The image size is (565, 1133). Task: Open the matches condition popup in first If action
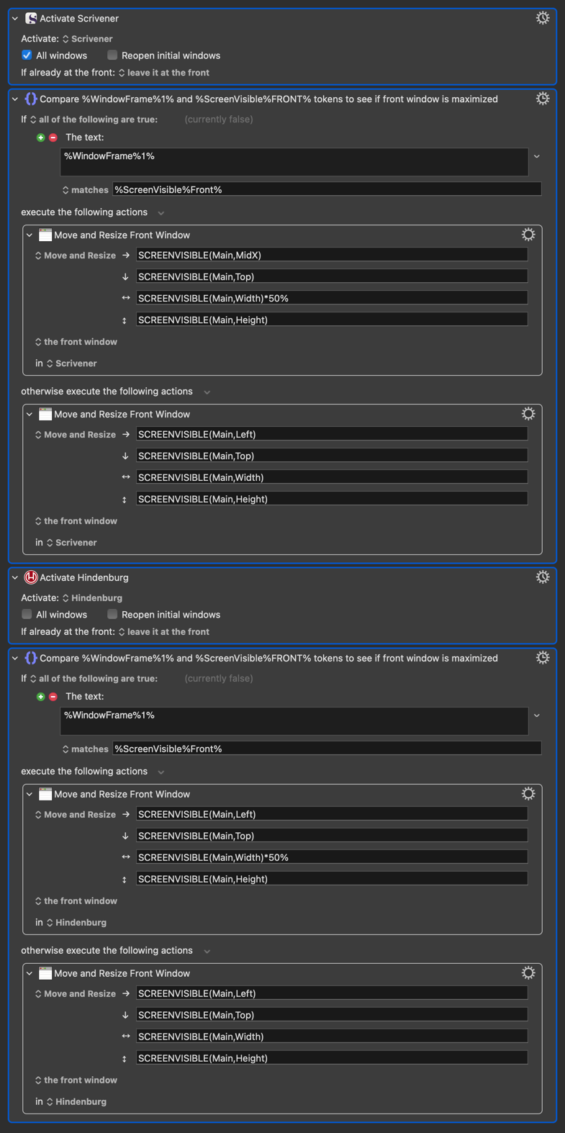coord(85,190)
